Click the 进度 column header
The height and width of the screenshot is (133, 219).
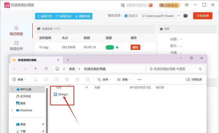pos(109,38)
